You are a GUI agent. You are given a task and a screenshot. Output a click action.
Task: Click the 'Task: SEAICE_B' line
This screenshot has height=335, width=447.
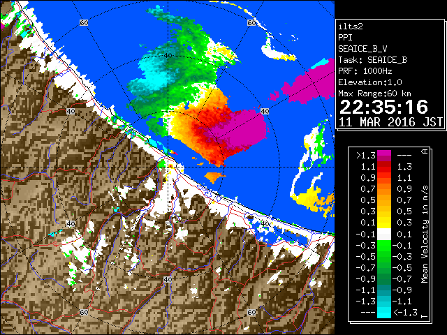372,60
